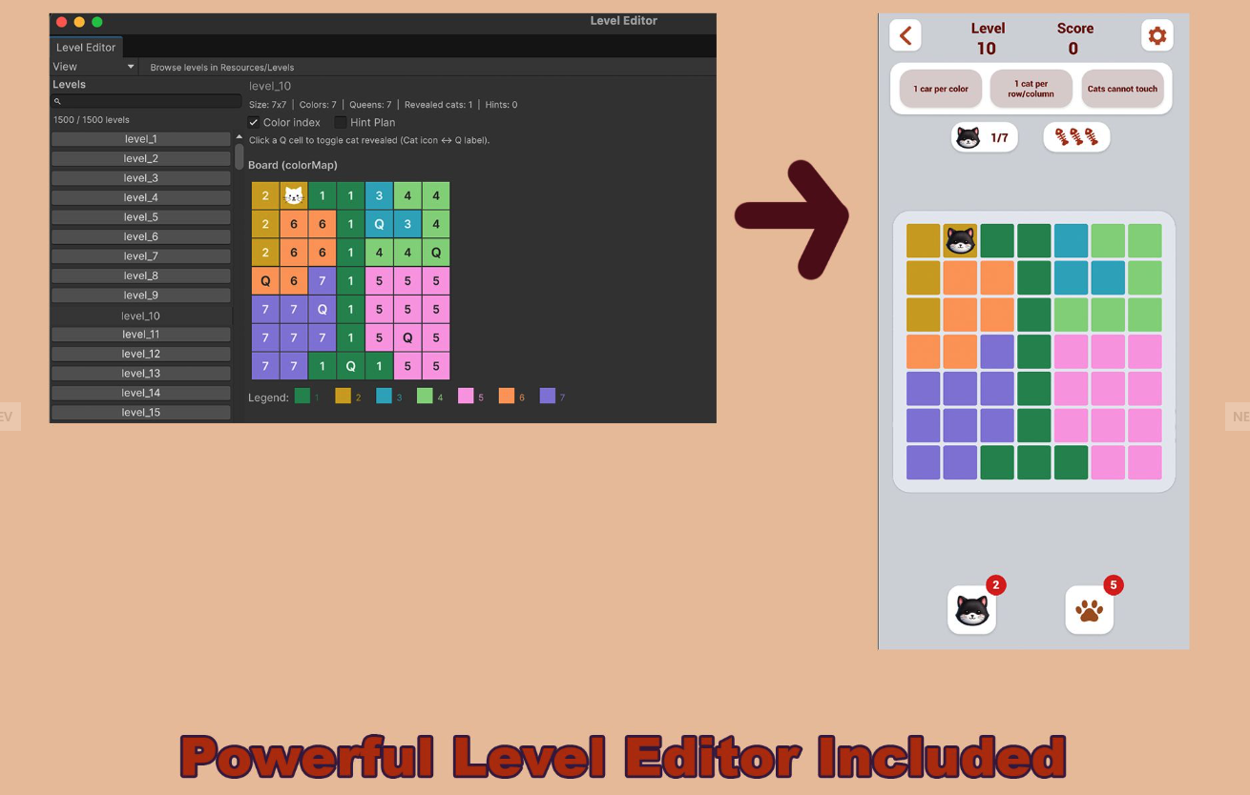The image size is (1250, 795).
Task: Click the back arrow in game preview
Action: (x=905, y=36)
